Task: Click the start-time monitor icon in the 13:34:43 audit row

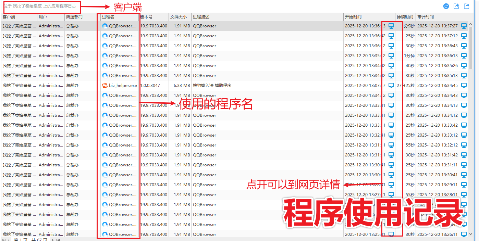Action: tap(391, 96)
